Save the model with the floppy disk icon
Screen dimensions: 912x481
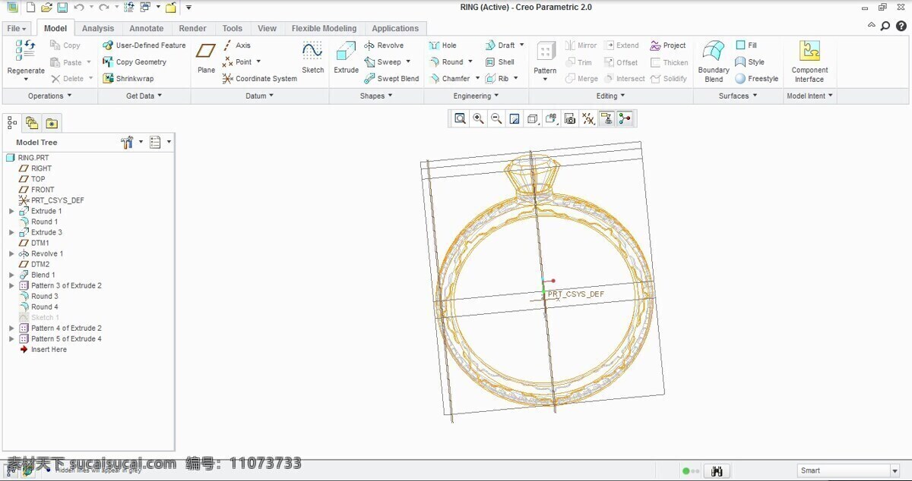tap(62, 8)
